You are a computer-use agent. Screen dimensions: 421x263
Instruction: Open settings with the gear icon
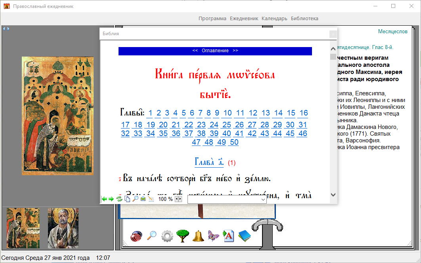click(x=167, y=236)
